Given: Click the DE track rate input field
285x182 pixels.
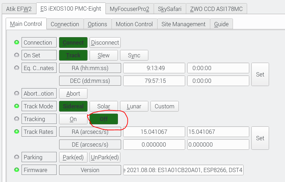Looking at the screenshot, I should 218,144.
